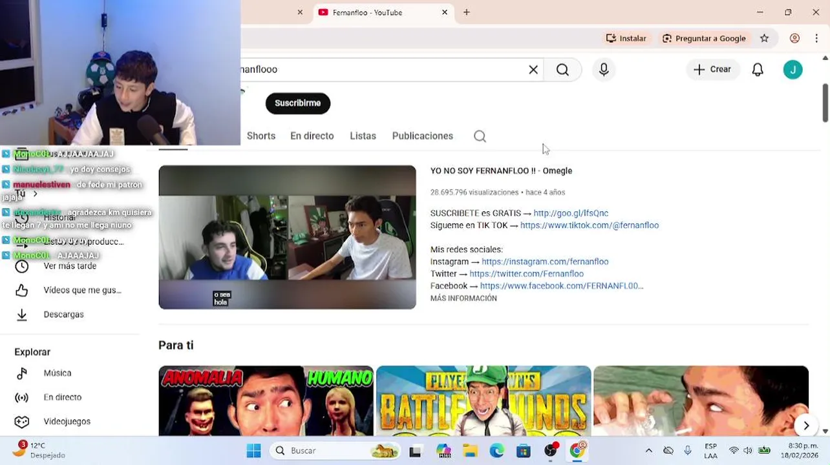Image resolution: width=830 pixels, height=465 pixels.
Task: Open the notifications bell
Action: coord(758,70)
